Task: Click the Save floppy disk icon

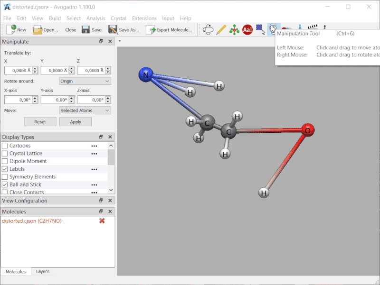Action: [x=85, y=30]
